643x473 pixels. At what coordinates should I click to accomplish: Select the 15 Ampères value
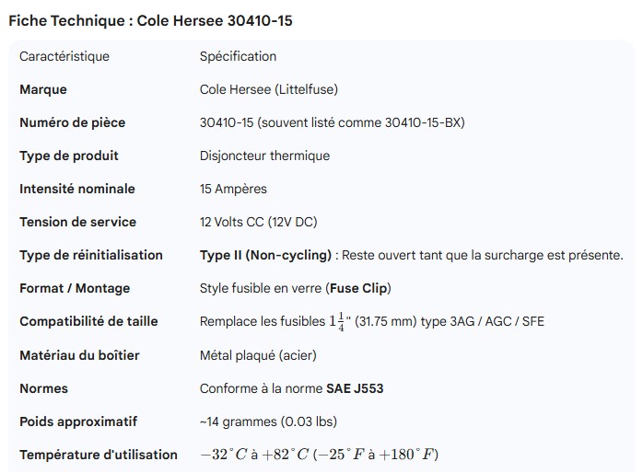pyautogui.click(x=233, y=190)
